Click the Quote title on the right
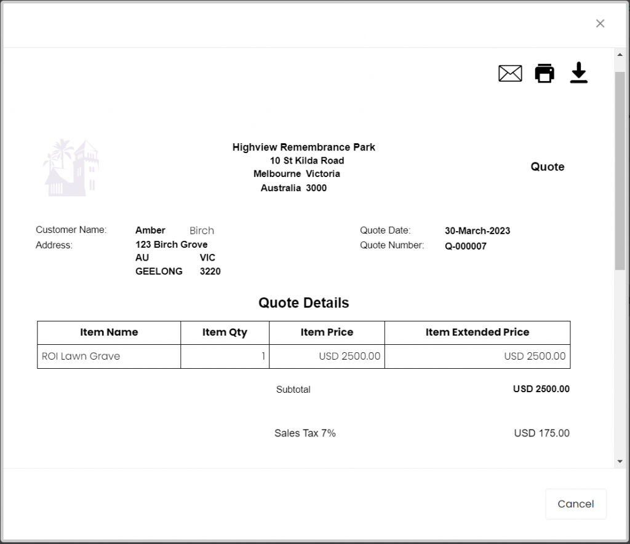Viewport: 630px width, 544px height. click(x=547, y=167)
